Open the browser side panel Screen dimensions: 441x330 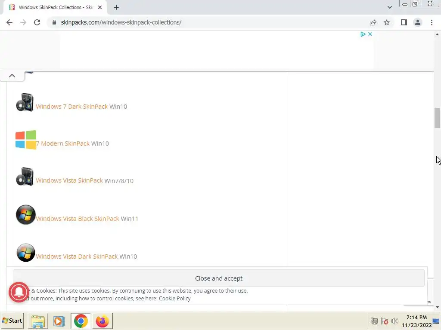click(404, 22)
